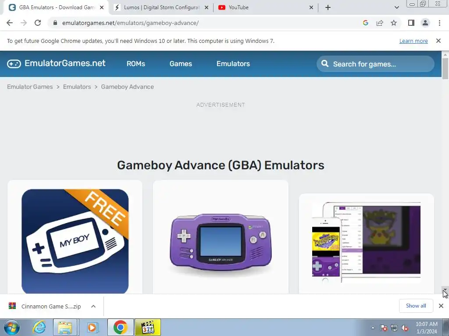449x336 pixels.
Task: Click the share page icon
Action: click(x=380, y=23)
